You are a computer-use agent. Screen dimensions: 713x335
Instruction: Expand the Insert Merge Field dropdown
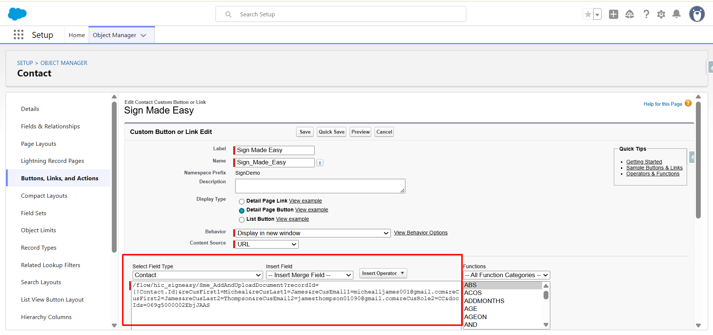tap(309, 275)
